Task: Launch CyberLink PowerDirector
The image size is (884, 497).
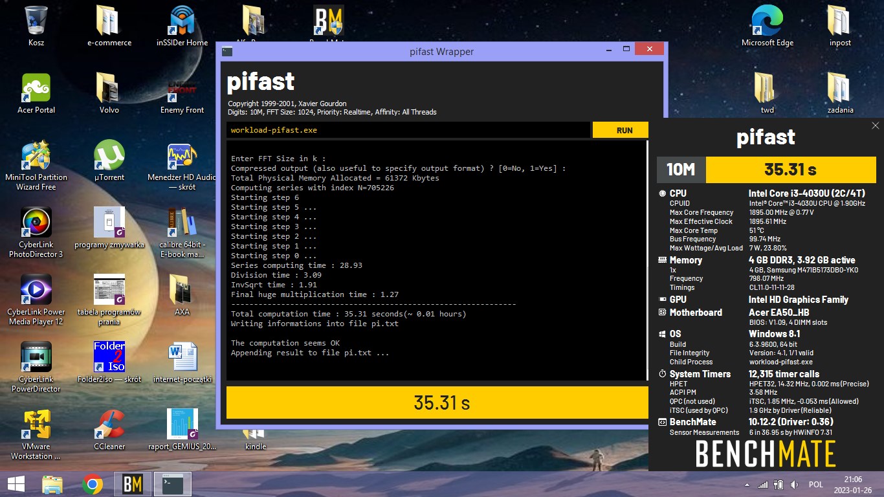Action: [36, 368]
